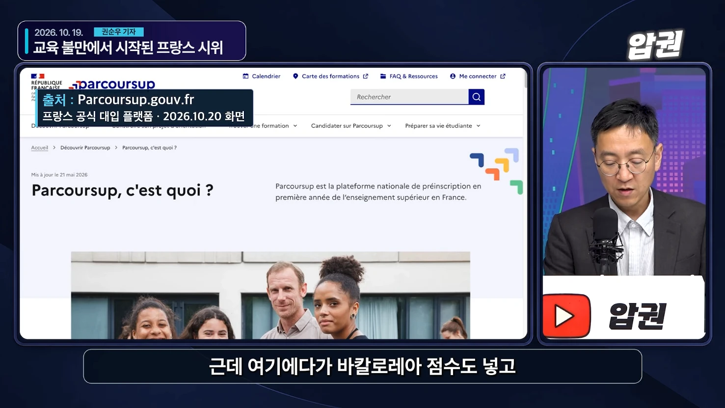Open Découvrir Parcoursup breadcrumb
This screenshot has width=725, height=408.
[x=85, y=147]
